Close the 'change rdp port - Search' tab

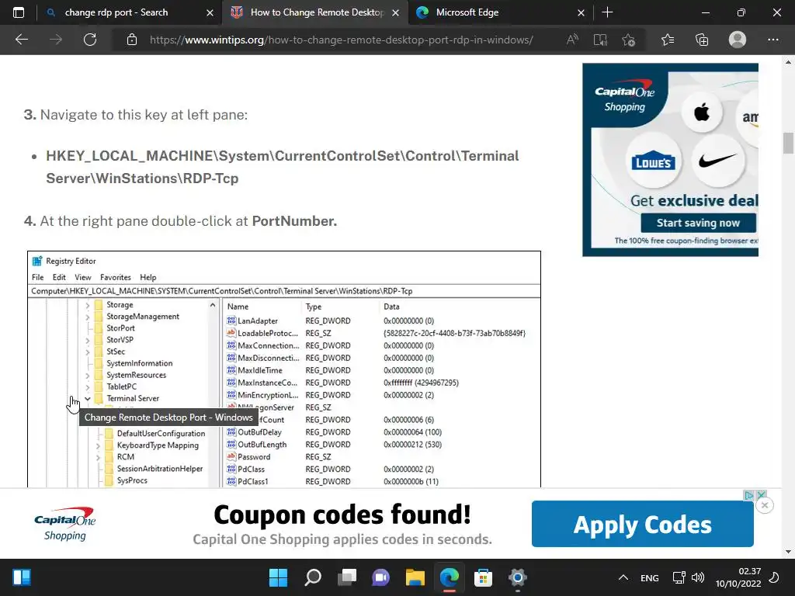pyautogui.click(x=210, y=12)
